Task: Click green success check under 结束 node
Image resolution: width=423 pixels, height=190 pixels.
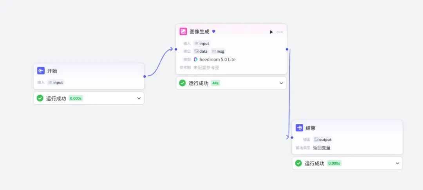Action: coord(298,163)
